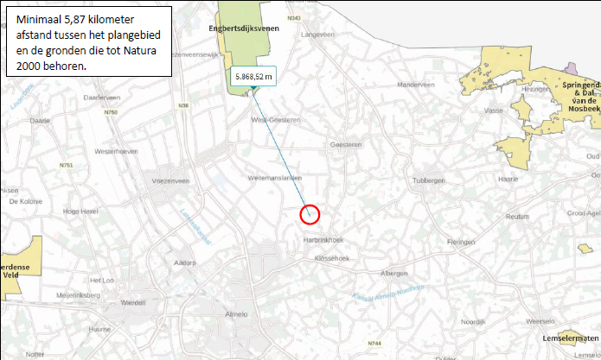Click the N751 road shield
This screenshot has width=601, height=360.
tap(67, 165)
